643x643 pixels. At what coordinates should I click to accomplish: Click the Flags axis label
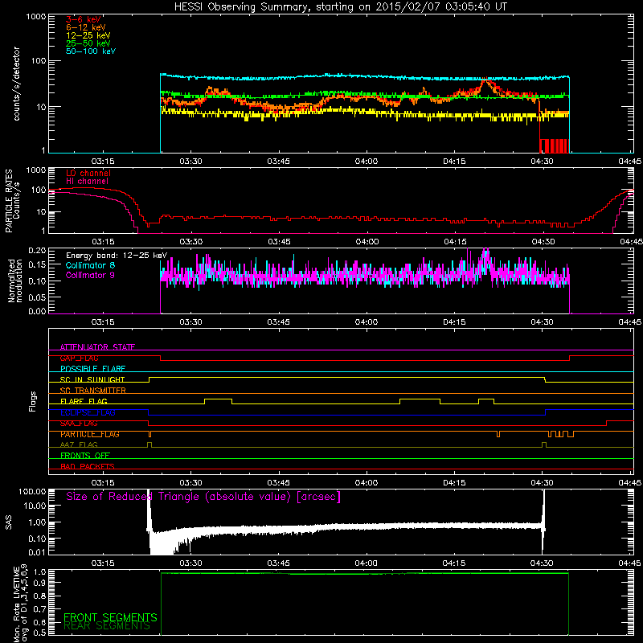33,401
